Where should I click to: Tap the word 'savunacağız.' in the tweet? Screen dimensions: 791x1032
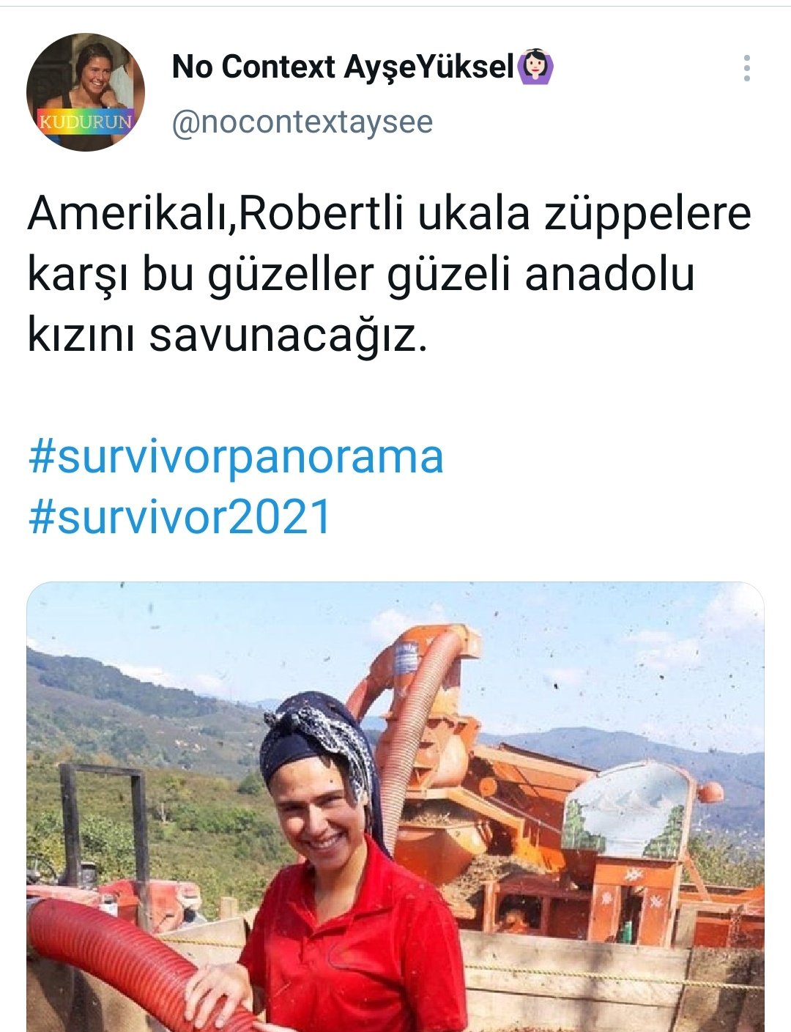click(x=288, y=335)
